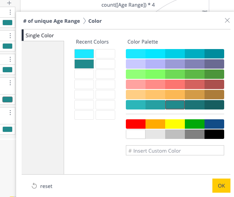Select the dark gray swatch beside black
Screen dimensions: 234x197
195,134
